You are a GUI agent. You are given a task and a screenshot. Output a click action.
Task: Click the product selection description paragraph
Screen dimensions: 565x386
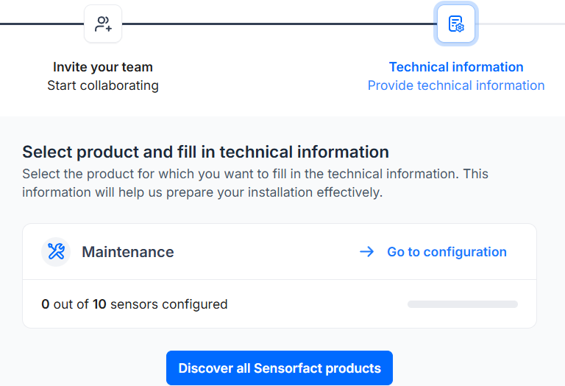tap(255, 183)
